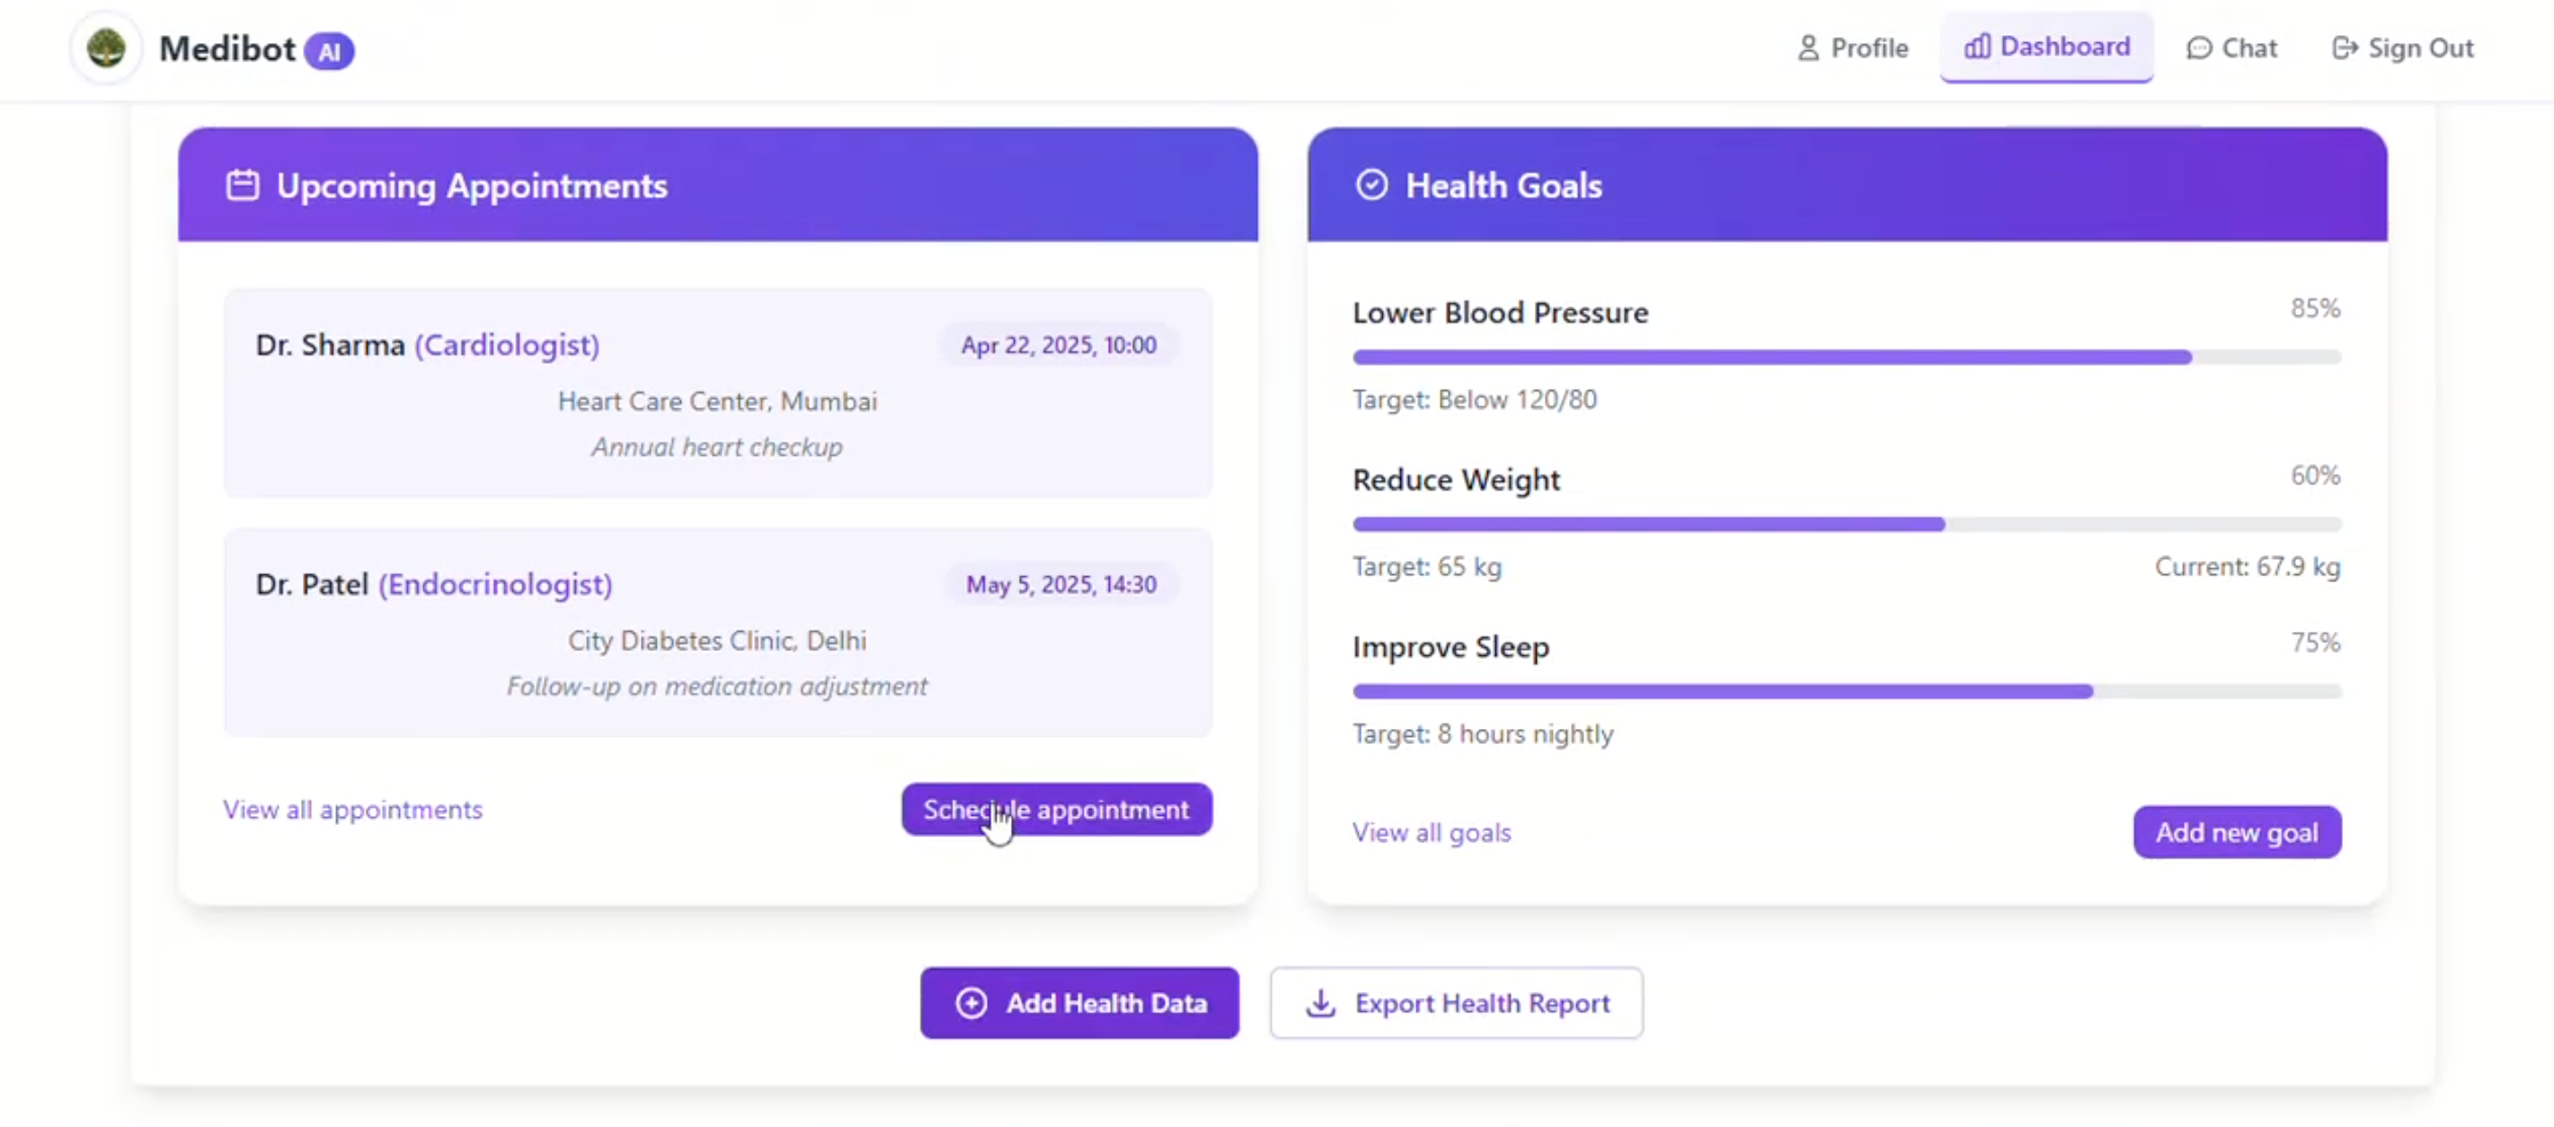2554x1127 pixels.
Task: Click the 75% progress value
Action: [x=2315, y=643]
